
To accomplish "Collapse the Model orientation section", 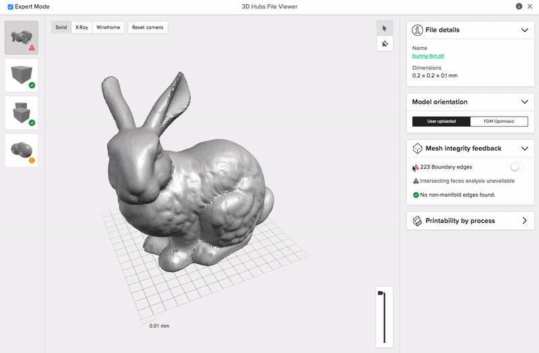I will pyautogui.click(x=524, y=102).
